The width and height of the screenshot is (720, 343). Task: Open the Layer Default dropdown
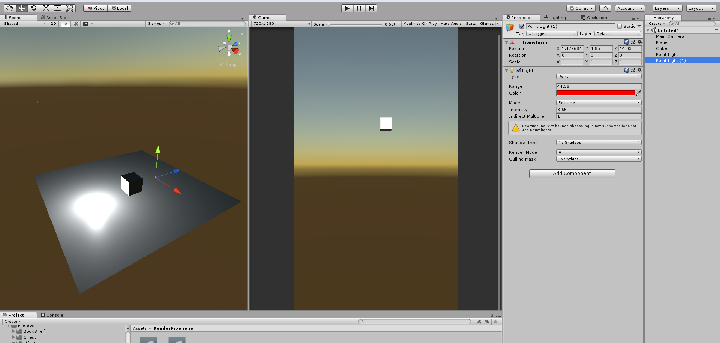[x=618, y=34]
